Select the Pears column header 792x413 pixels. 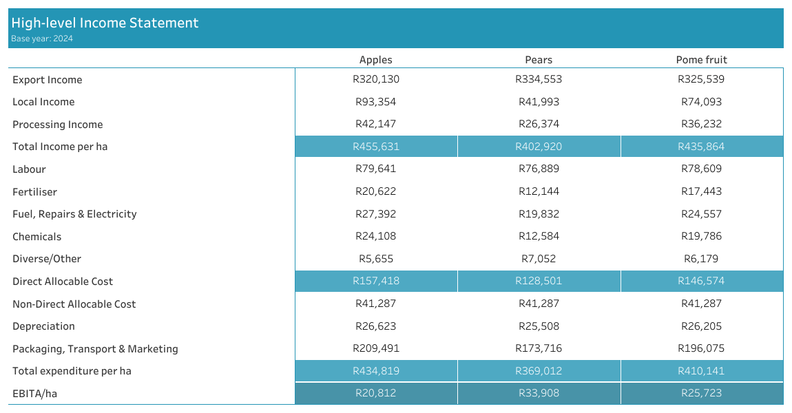539,60
